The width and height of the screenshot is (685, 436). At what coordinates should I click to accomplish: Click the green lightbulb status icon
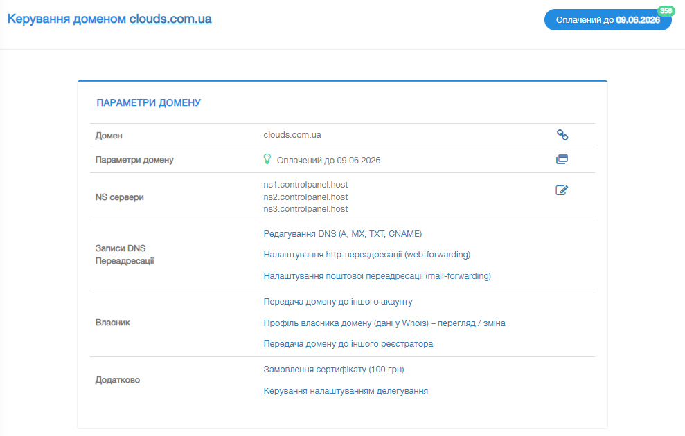[x=267, y=159]
